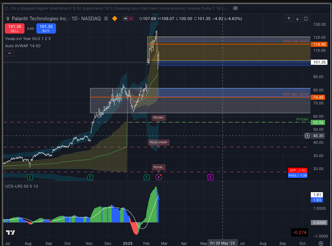Screen dimensions: 332x246
Task: Click the lightning bolt event icon on timeline
Action: click(x=159, y=177)
